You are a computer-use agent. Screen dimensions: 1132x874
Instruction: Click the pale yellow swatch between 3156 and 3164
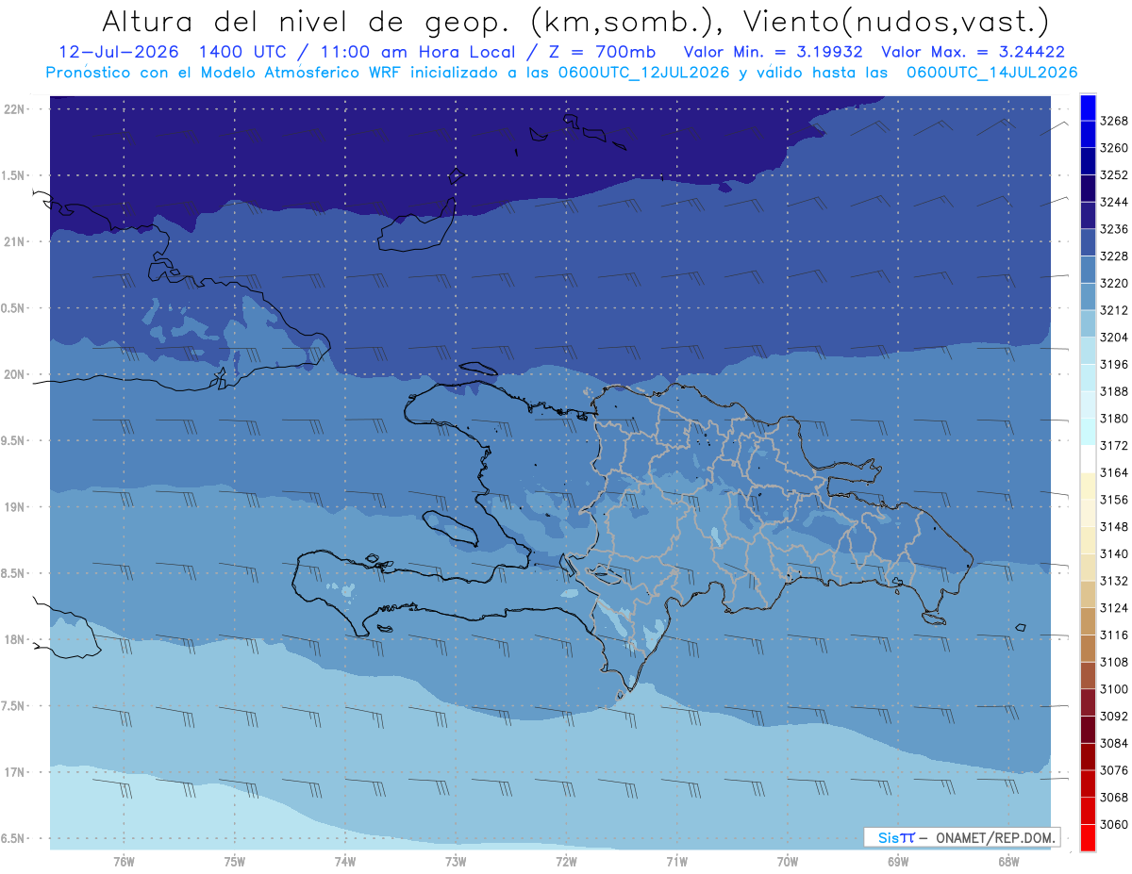pyautogui.click(x=1088, y=486)
